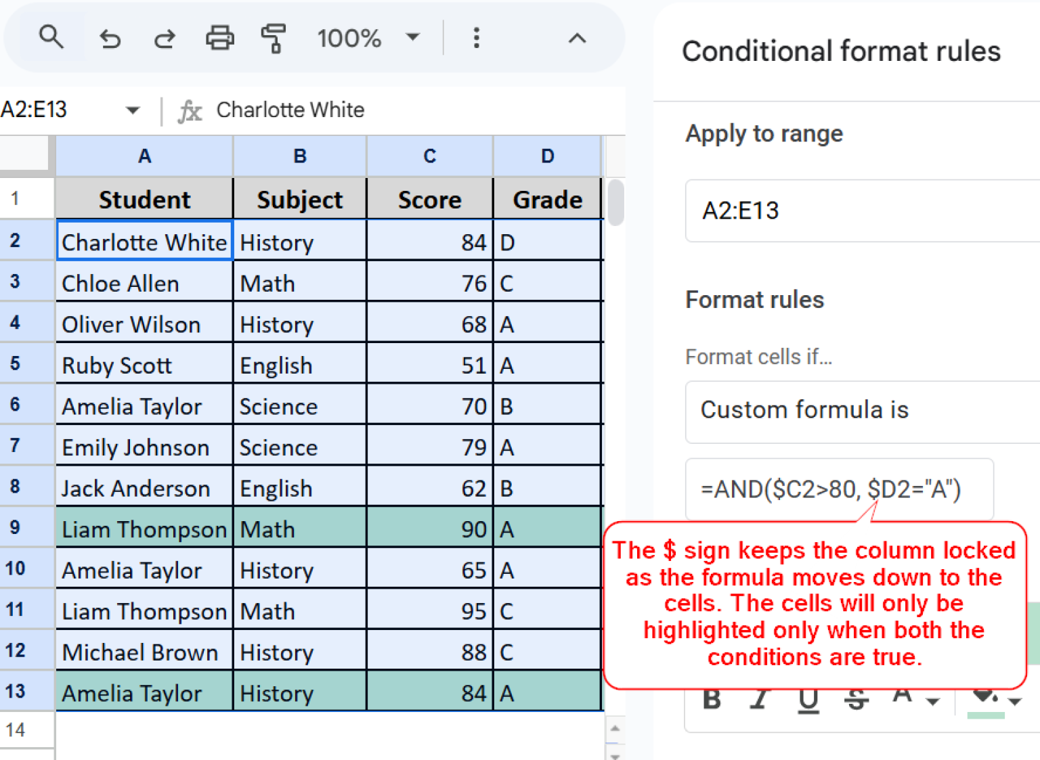Collapse the toolbar using the chevron icon
The image size is (1040, 760).
coord(577,39)
